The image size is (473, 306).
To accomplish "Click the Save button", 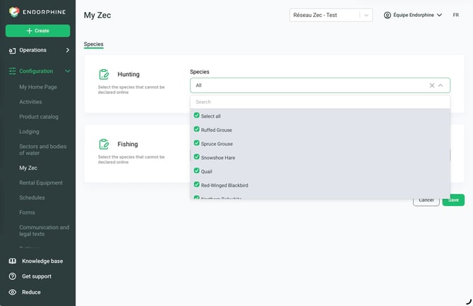I will point(453,200).
